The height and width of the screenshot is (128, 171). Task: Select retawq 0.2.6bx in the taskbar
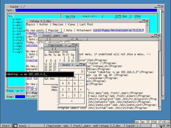click(x=111, y=126)
